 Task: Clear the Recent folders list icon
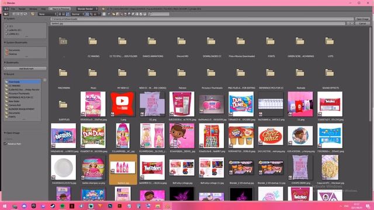click(44, 80)
